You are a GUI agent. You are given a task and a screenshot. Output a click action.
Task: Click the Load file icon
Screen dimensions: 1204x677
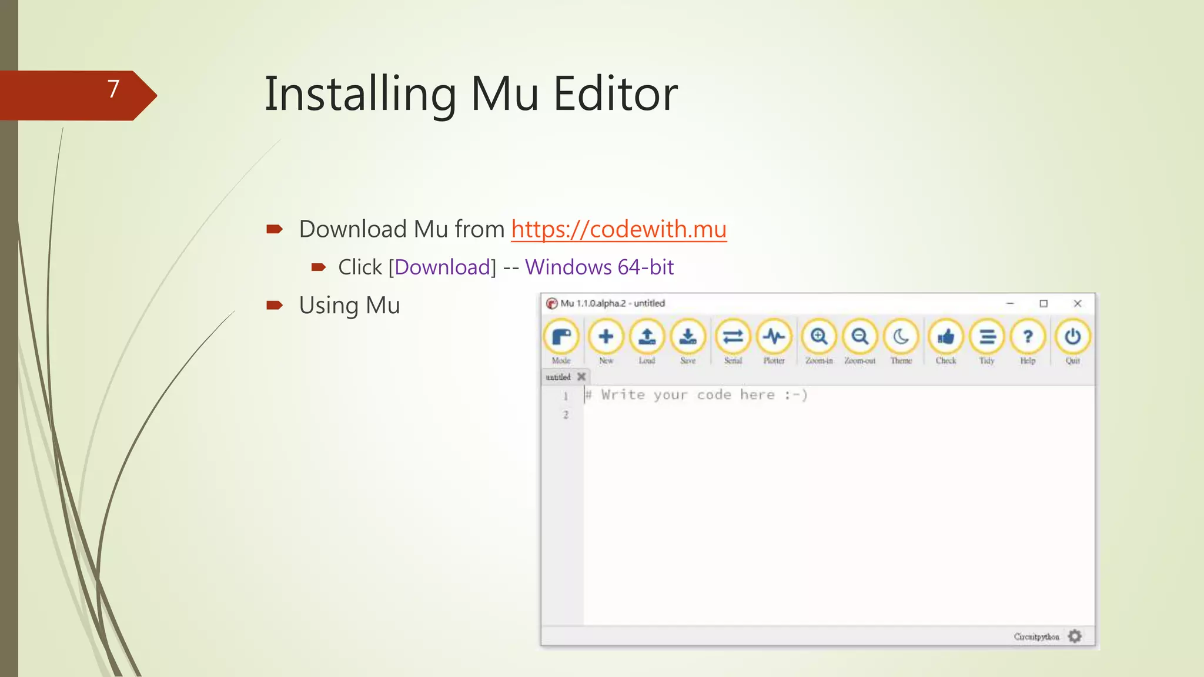tap(647, 342)
